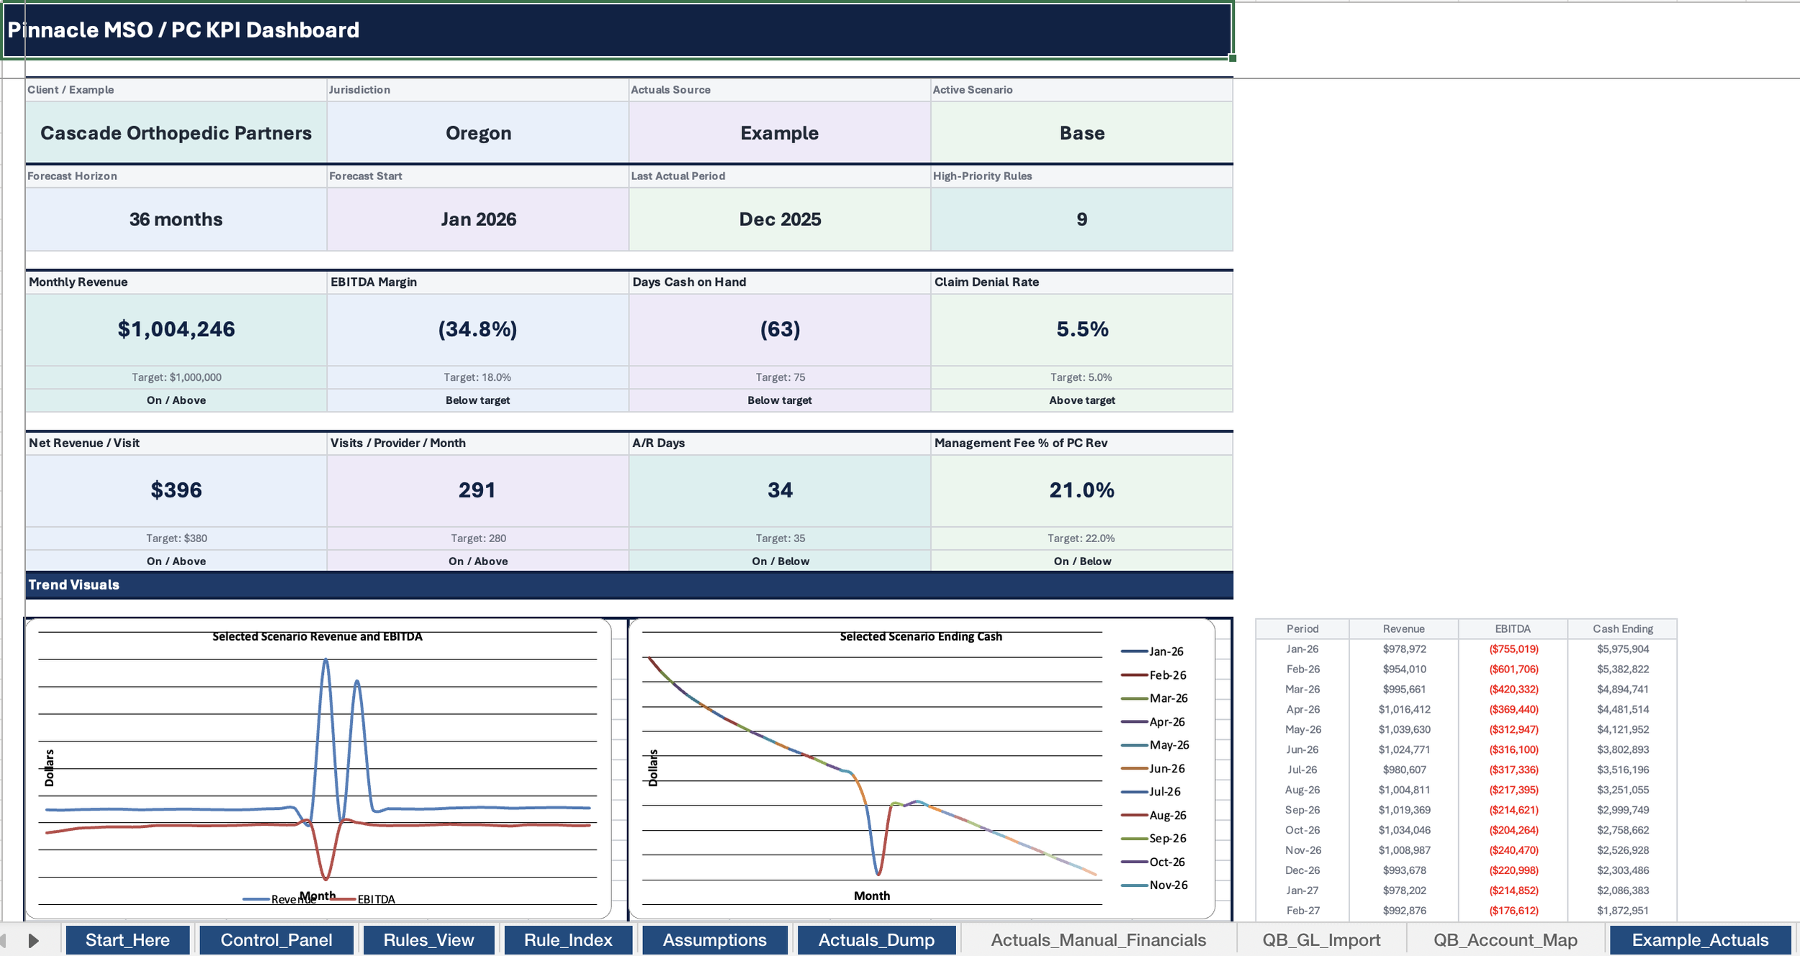Select Aug-26 legend entry in Ending Cash chart
The height and width of the screenshot is (956, 1800).
click(x=1167, y=816)
